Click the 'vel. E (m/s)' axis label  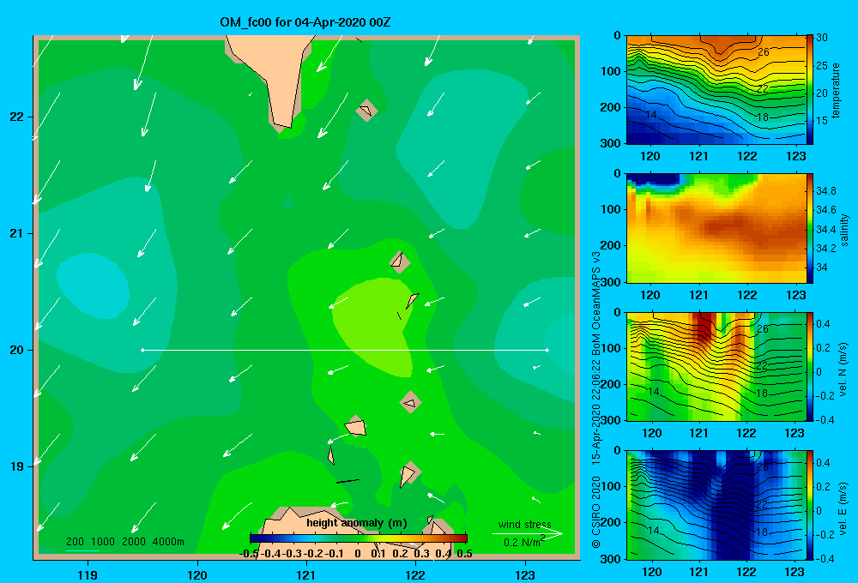(x=843, y=507)
